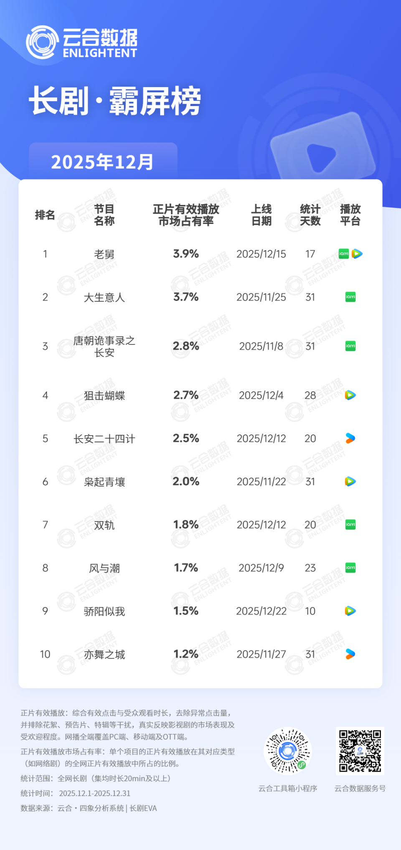This screenshot has height=850, width=401.
Task: Click the Tencent Video icon for 枭起青壤
Action: click(350, 481)
